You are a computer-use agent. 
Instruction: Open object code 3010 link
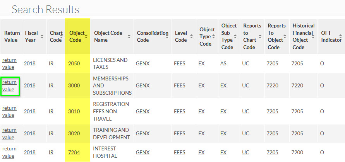click(x=74, y=111)
